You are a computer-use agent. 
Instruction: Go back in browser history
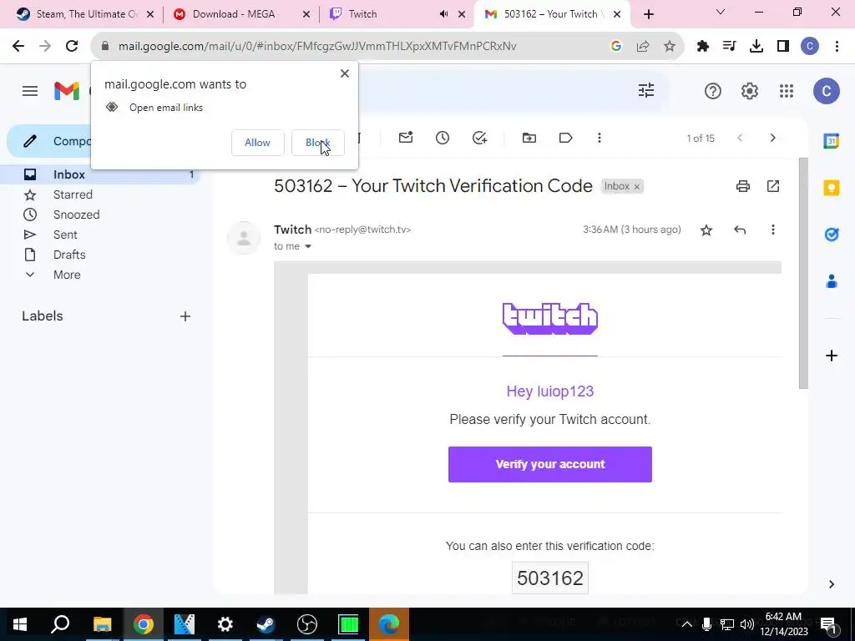click(18, 47)
